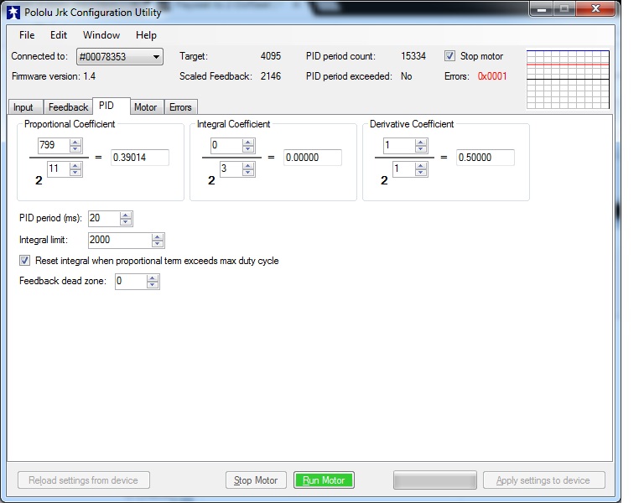
Task: Click the red Errors 0x0001 value
Action: click(492, 76)
